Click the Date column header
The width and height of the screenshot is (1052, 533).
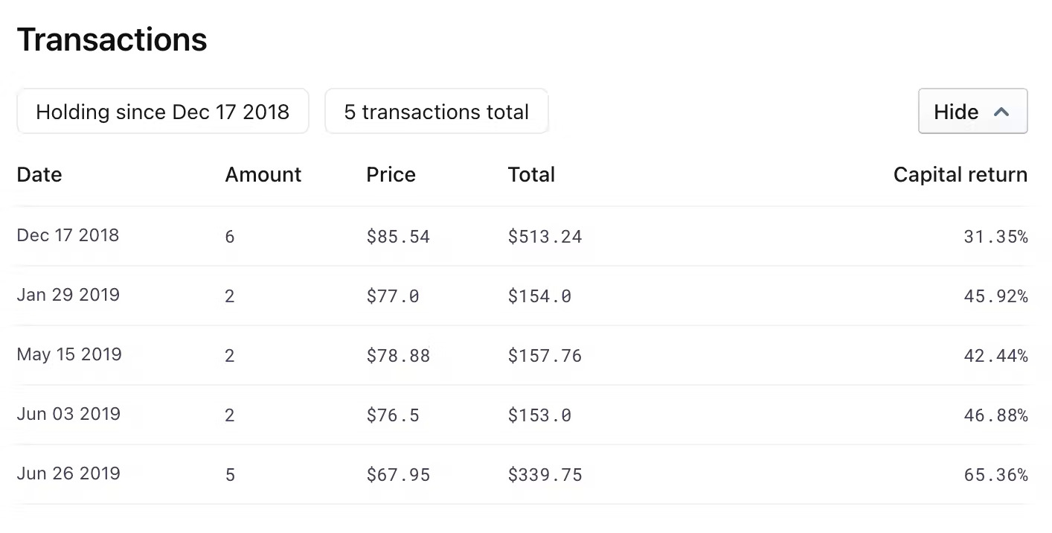point(39,175)
